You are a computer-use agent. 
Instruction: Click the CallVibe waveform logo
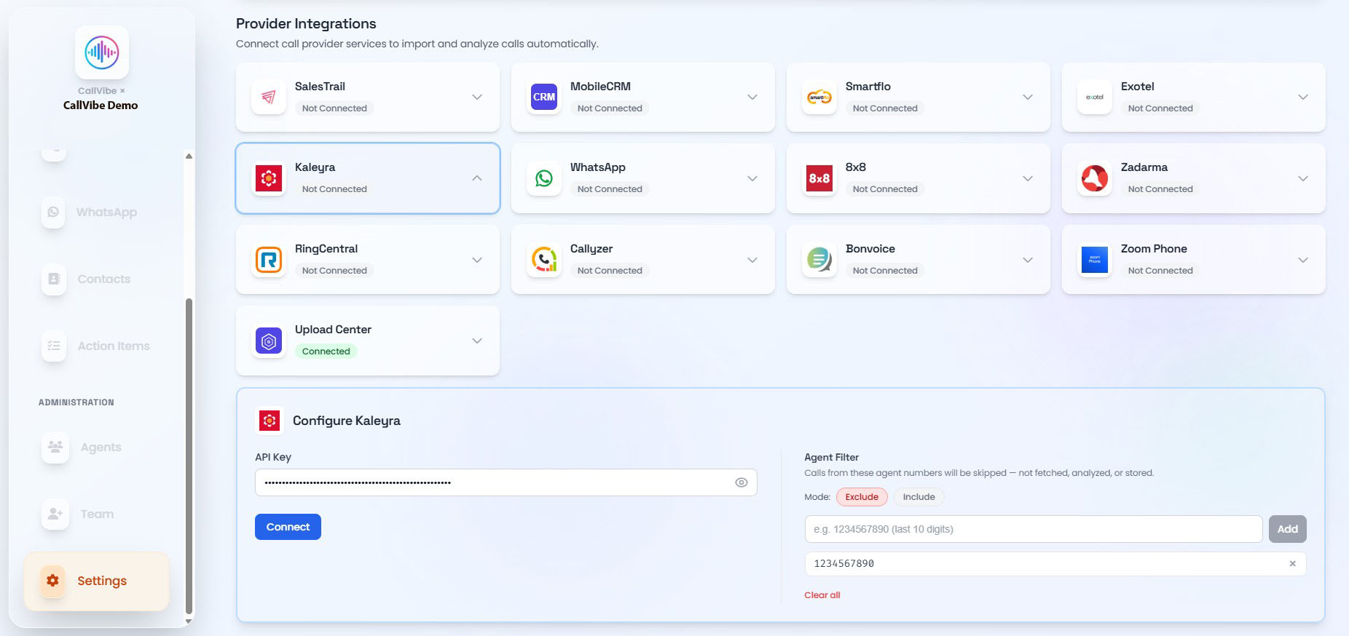click(102, 52)
